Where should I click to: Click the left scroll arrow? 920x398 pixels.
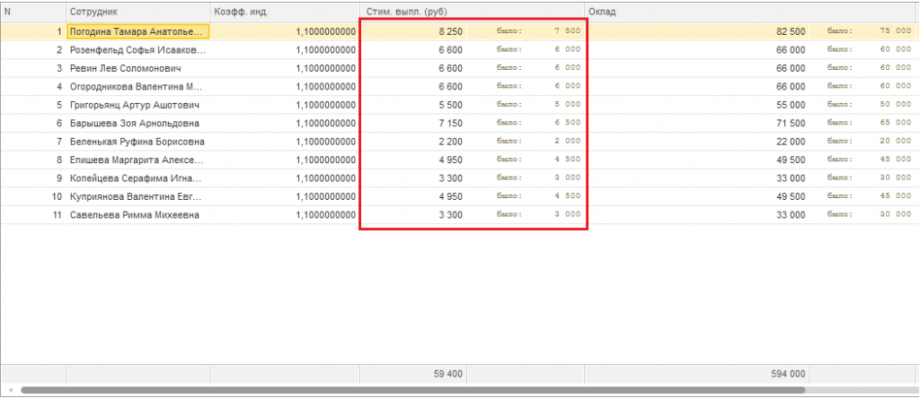click(10, 390)
